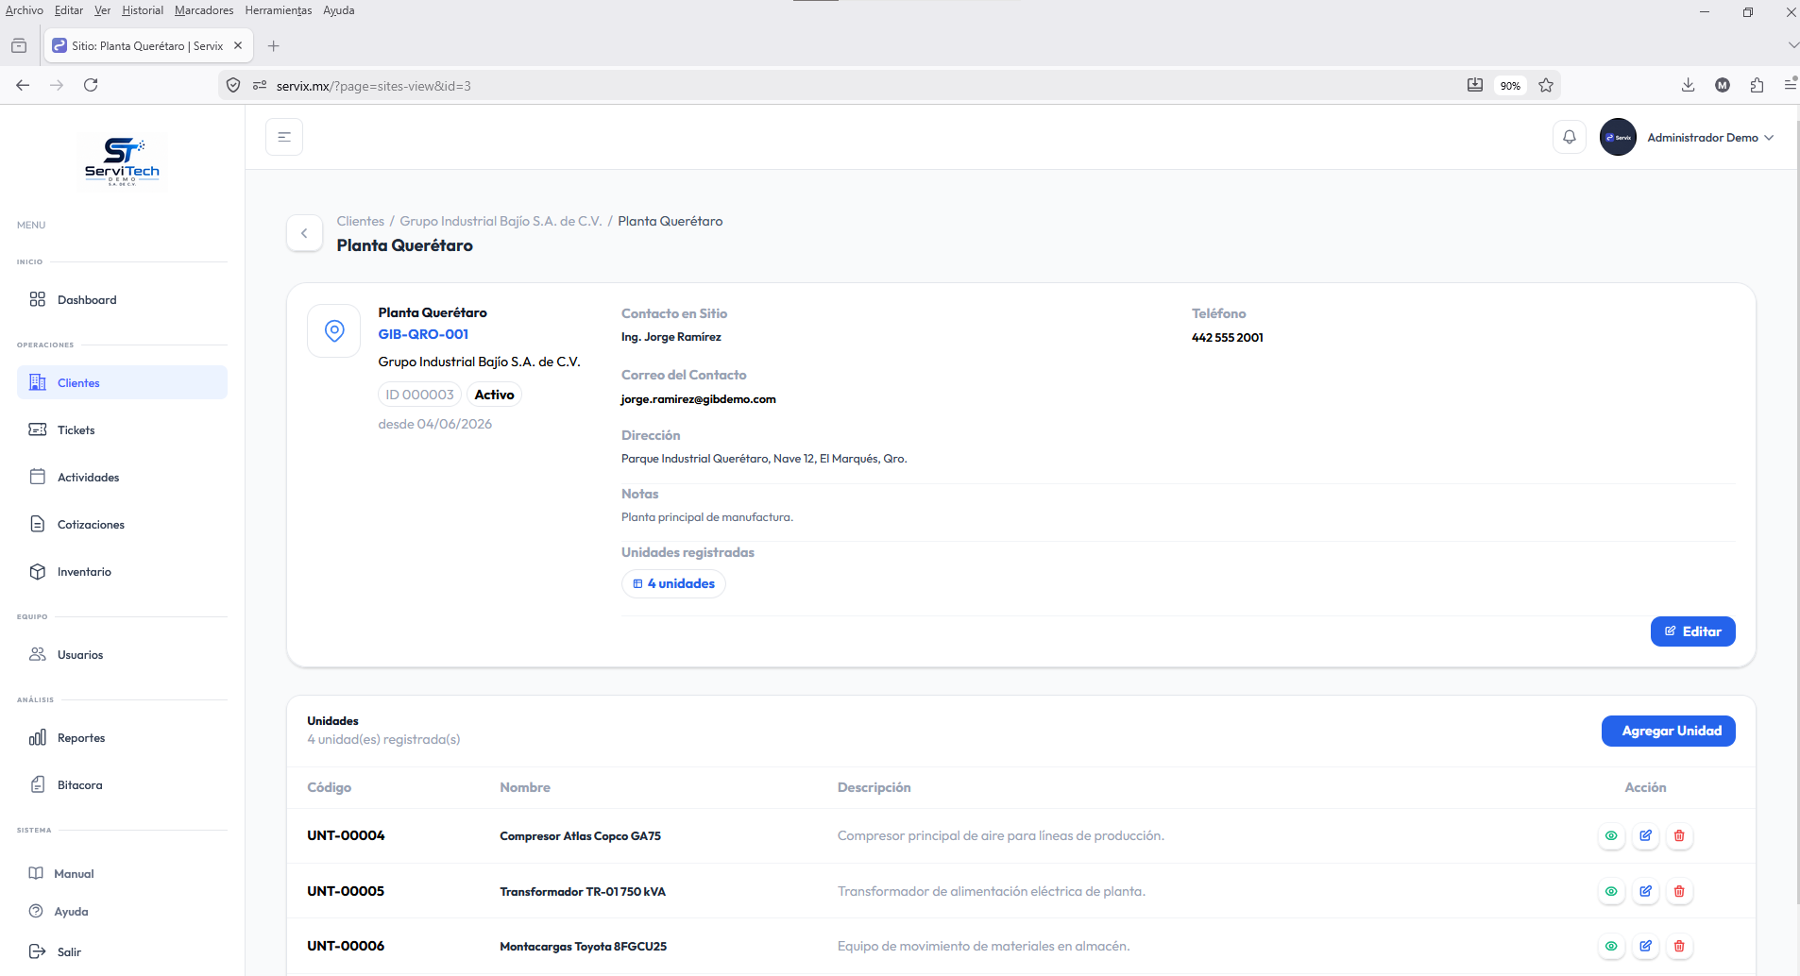Screen dimensions: 1800x976
Task: Open Administrador Demo user dropdown
Action: pyautogui.click(x=1688, y=137)
